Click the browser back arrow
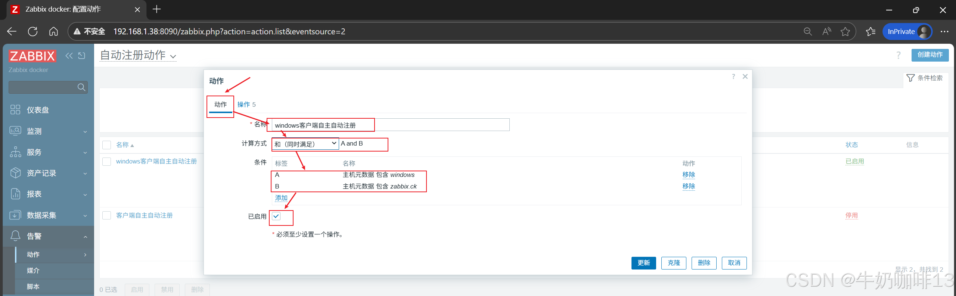The height and width of the screenshot is (296, 956). (x=12, y=31)
